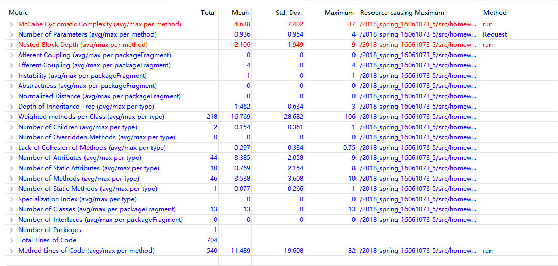
Task: Click the Request method cell
Action: tap(495, 34)
